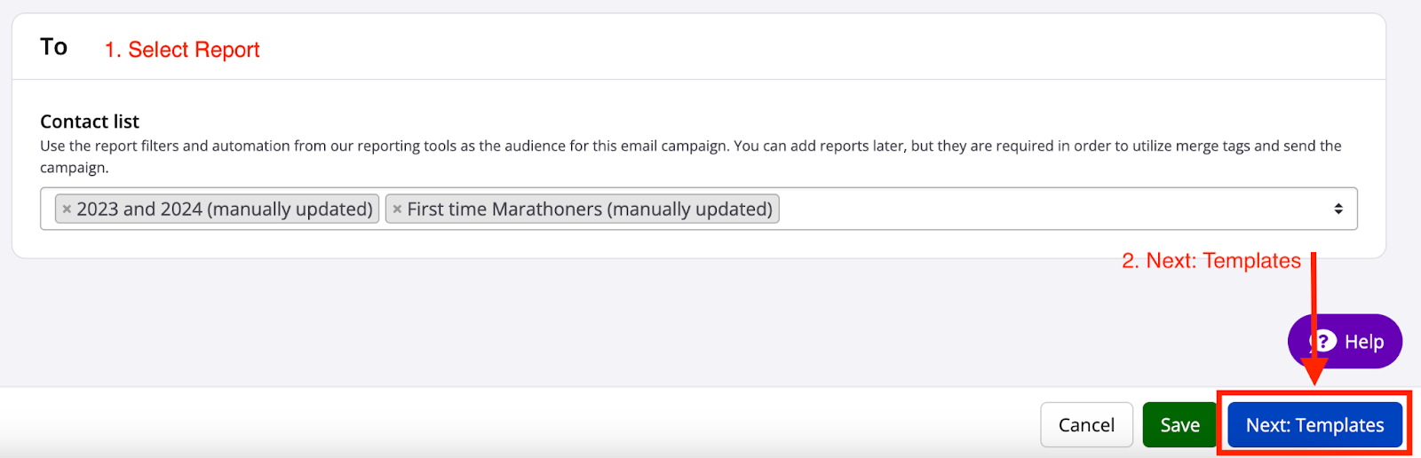Screen dimensions: 1421x458
Task: Click the word "campaign." ending the description
Action: click(x=74, y=168)
